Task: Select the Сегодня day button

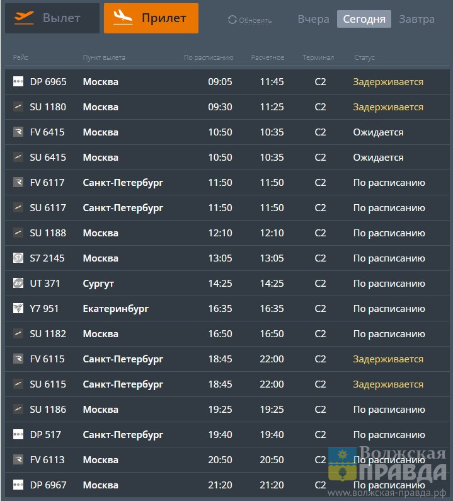Action: pos(364,19)
